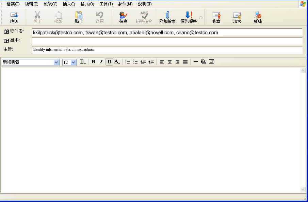
Task: Click the Priority (優先順序) icon
Action: pos(189,15)
